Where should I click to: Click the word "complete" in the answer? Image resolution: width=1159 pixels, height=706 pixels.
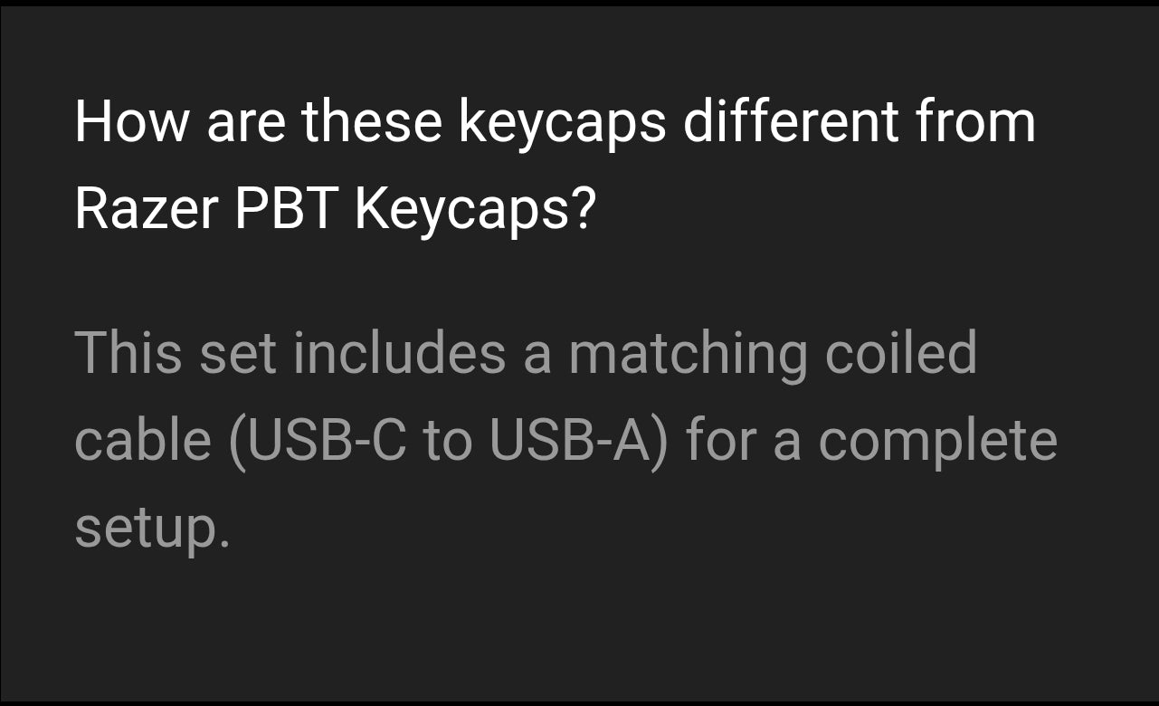(937, 441)
